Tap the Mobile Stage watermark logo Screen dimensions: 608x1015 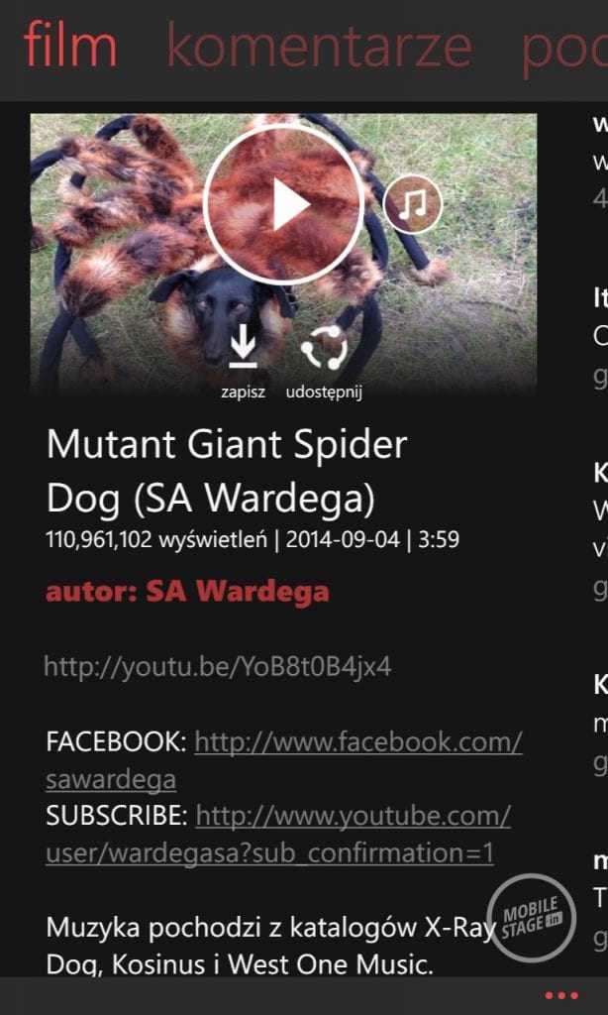tap(532, 917)
